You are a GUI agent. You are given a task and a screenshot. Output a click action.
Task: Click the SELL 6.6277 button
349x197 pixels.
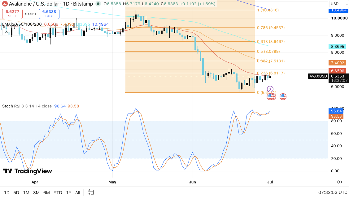tap(12, 14)
